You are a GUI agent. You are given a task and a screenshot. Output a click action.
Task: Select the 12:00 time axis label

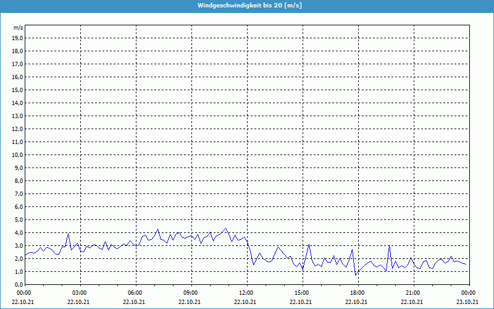[x=246, y=293]
